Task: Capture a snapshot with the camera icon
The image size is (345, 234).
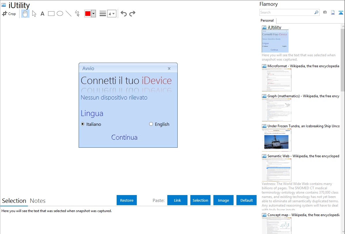Action: click(x=325, y=12)
